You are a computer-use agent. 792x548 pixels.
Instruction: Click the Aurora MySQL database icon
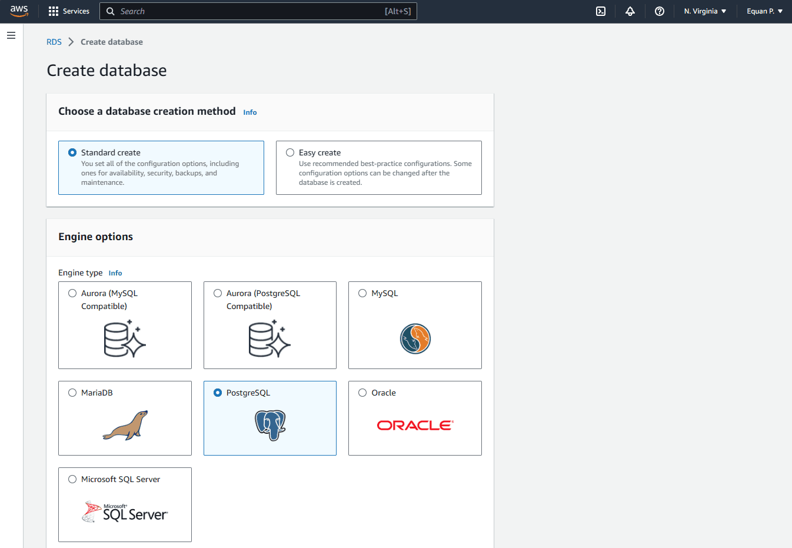[125, 338]
